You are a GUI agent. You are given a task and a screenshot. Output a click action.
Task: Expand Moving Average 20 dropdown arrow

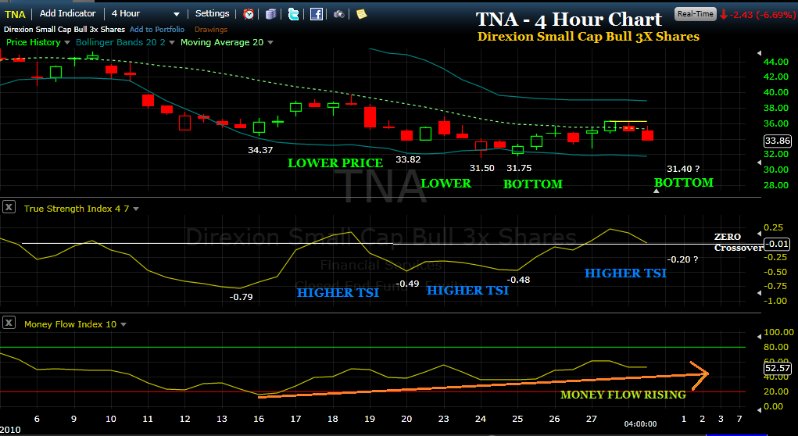pyautogui.click(x=270, y=43)
